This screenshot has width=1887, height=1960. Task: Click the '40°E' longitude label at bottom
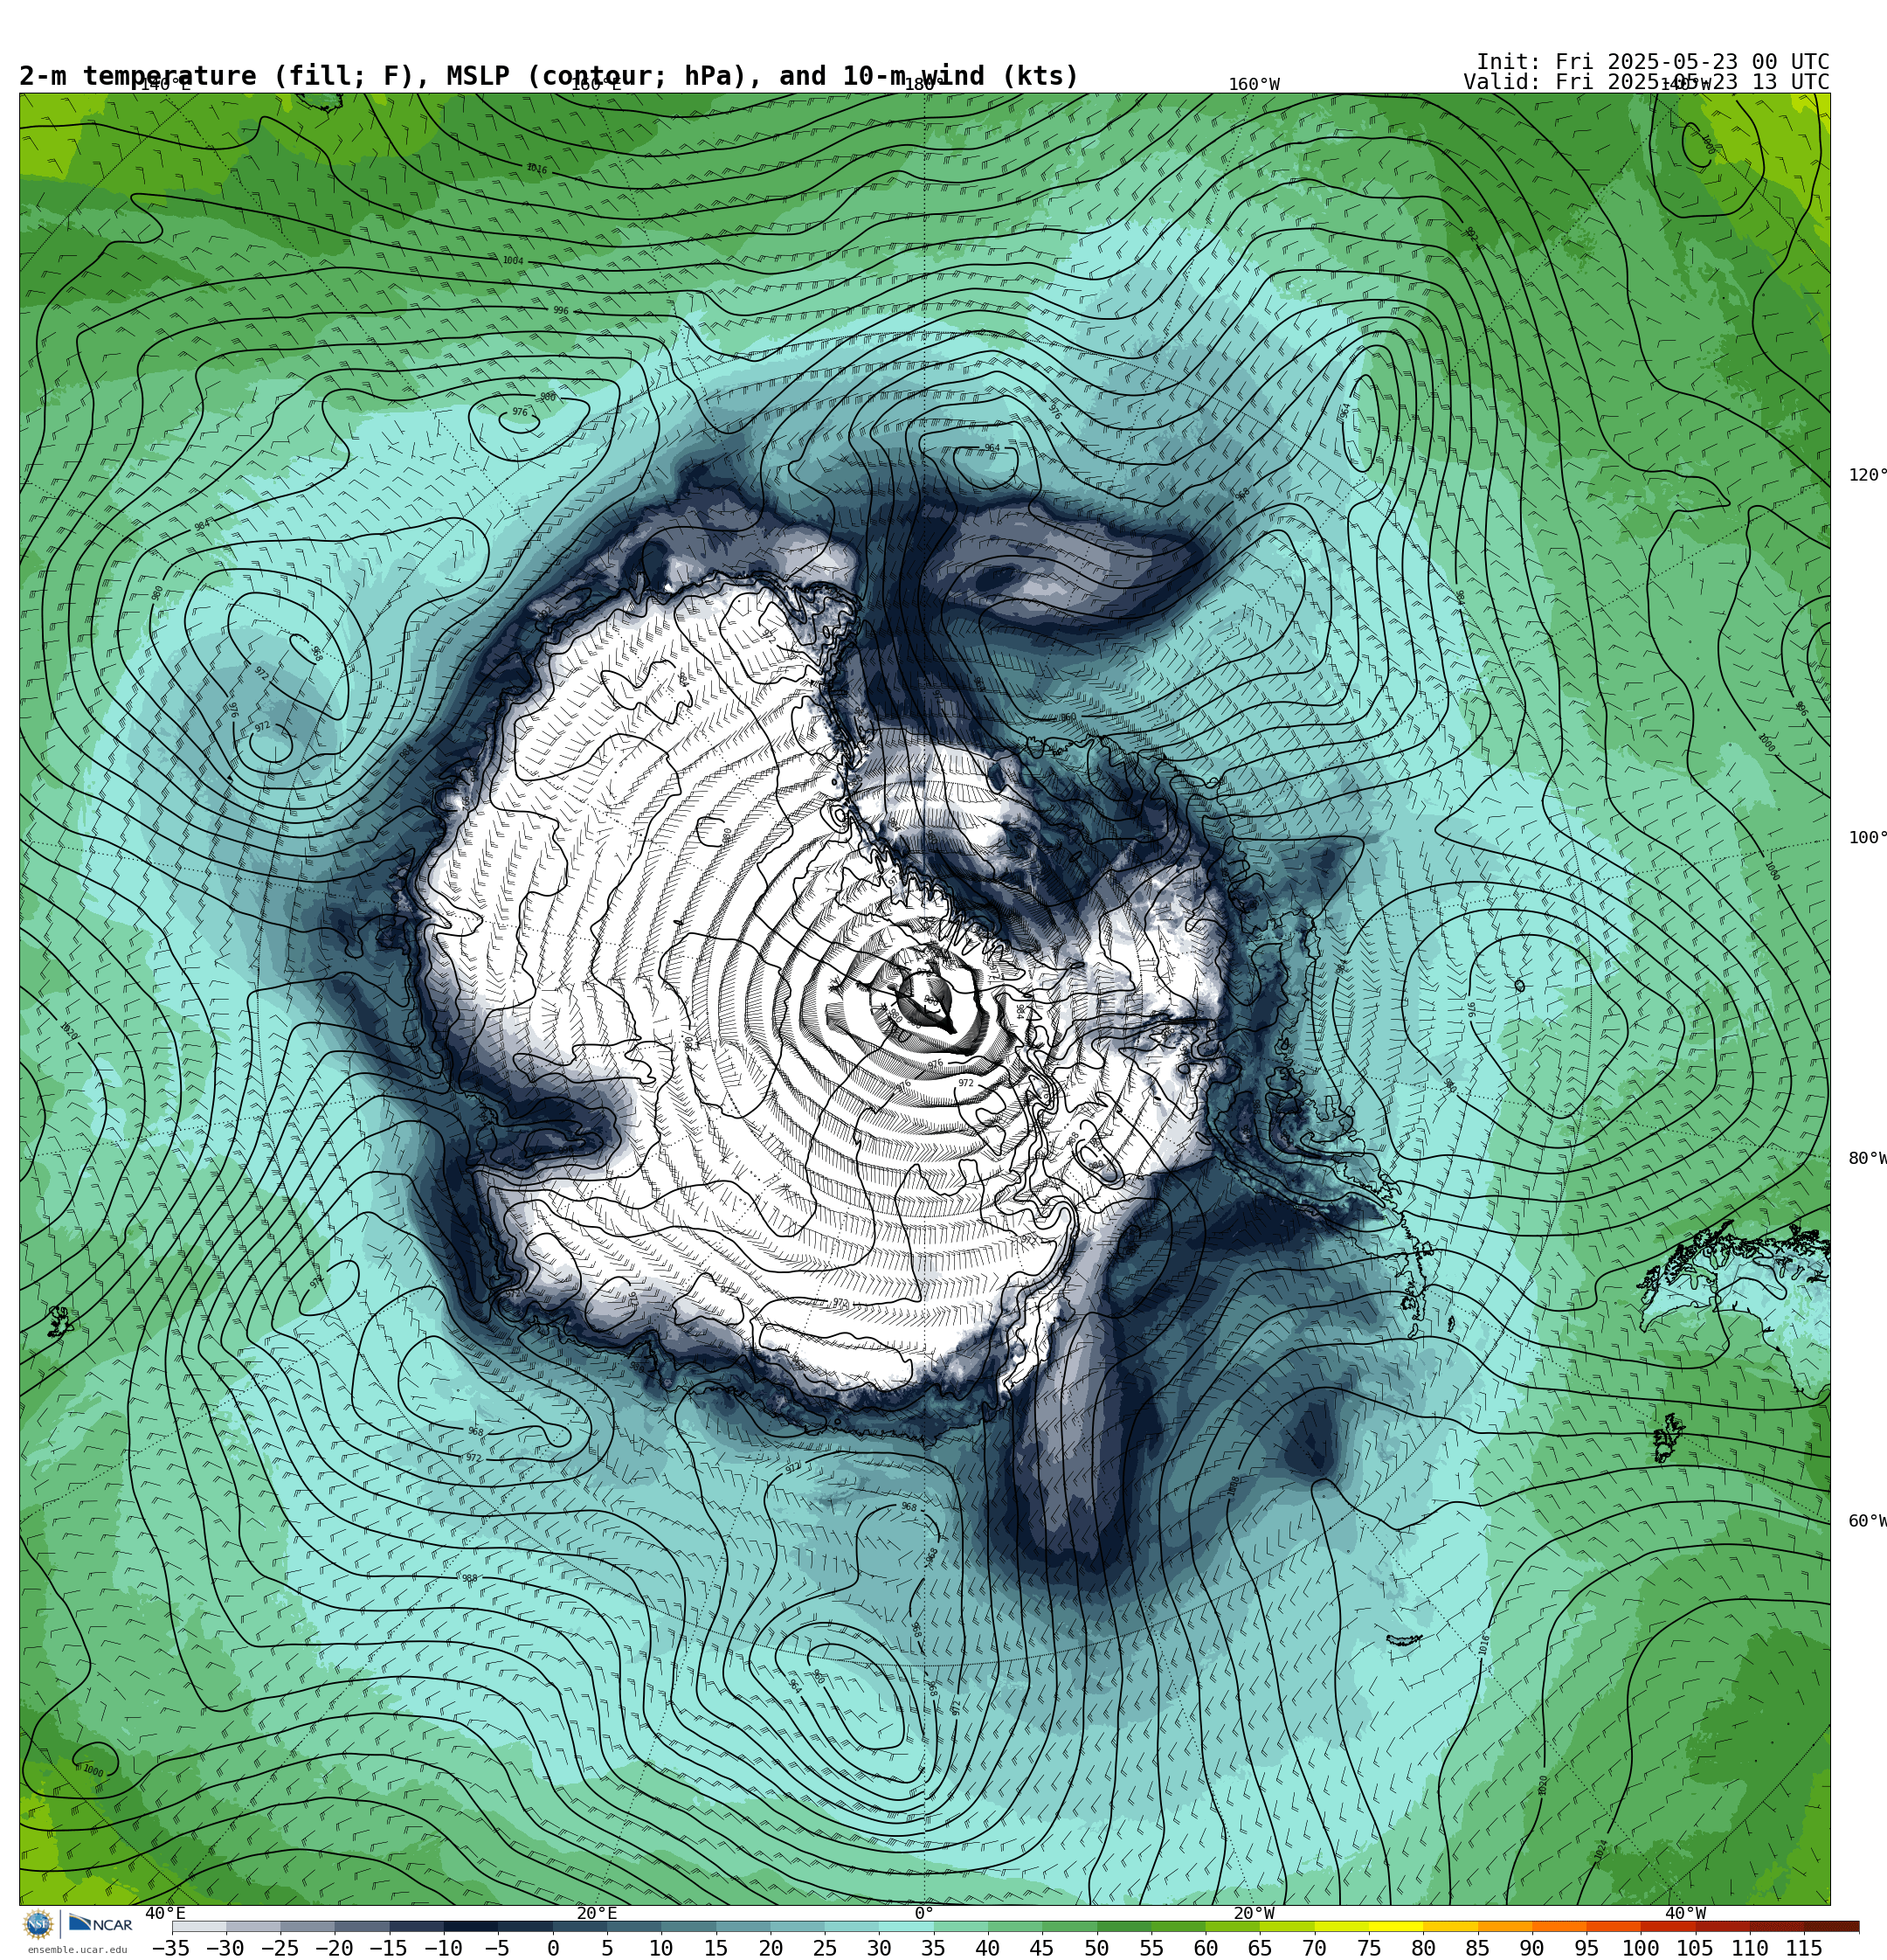point(165,1913)
